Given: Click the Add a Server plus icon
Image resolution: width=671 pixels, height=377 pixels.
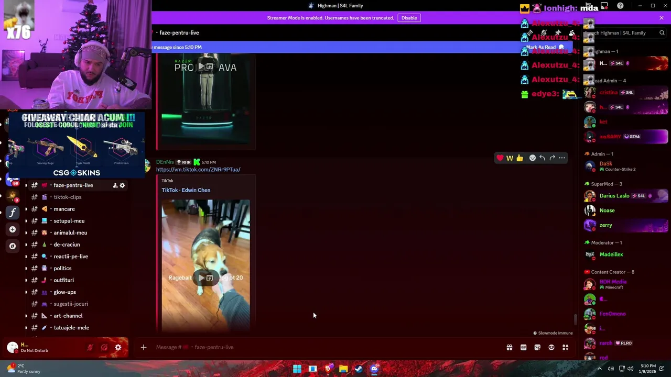Looking at the screenshot, I should (13, 229).
